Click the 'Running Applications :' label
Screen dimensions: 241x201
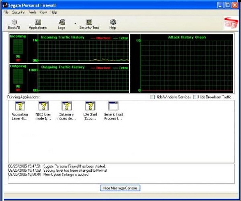(24, 97)
